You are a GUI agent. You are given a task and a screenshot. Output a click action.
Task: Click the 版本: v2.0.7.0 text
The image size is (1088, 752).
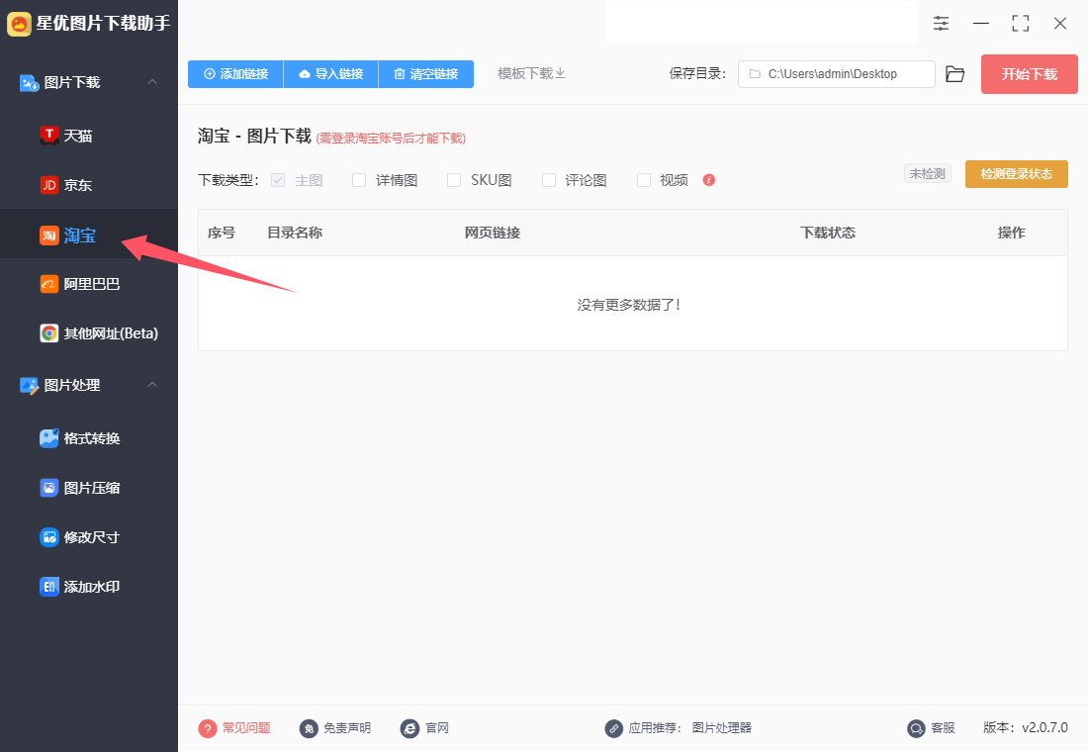(x=1026, y=727)
